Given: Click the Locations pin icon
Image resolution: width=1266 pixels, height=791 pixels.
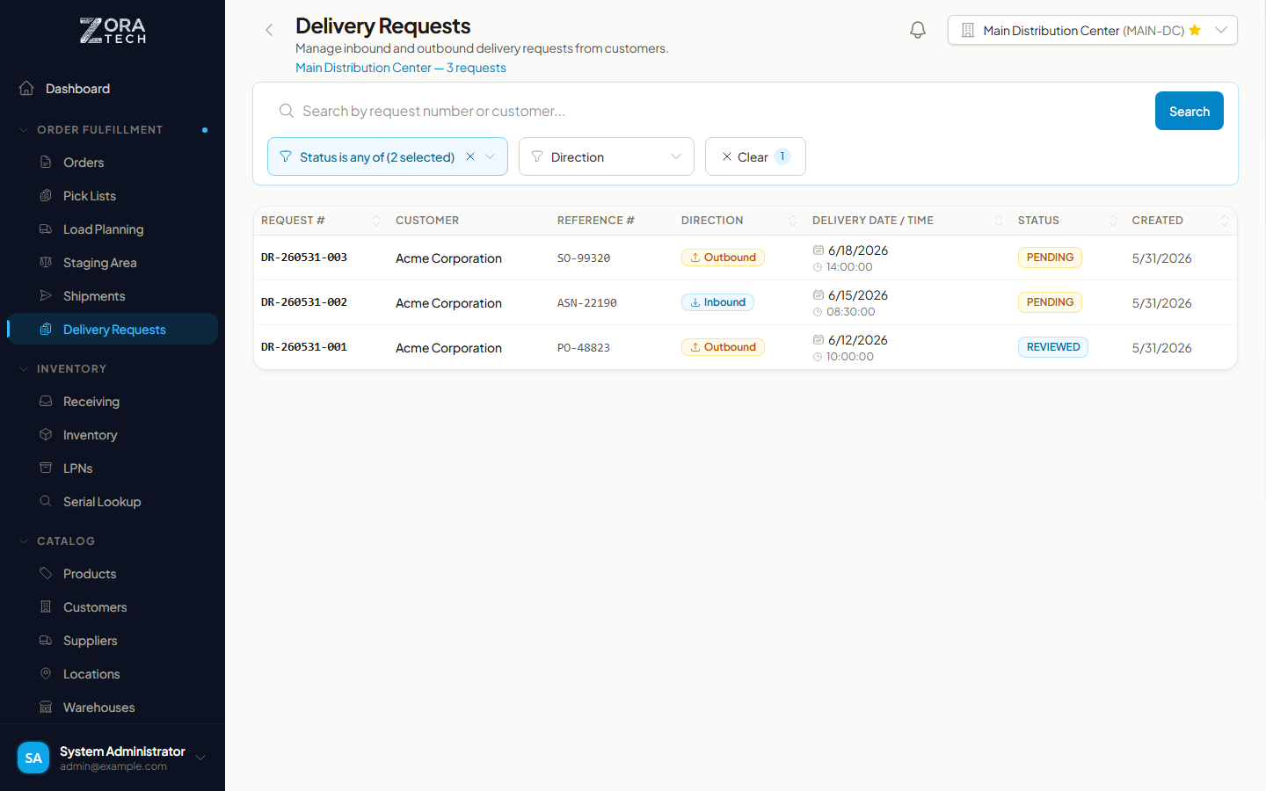Looking at the screenshot, I should click(46, 673).
